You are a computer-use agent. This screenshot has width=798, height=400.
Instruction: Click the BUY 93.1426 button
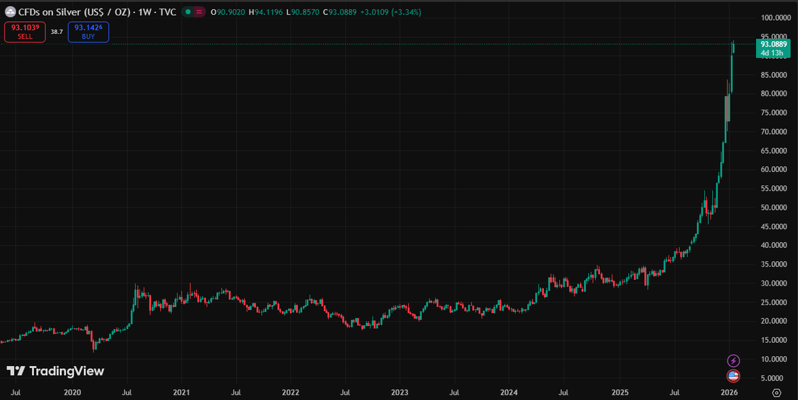pyautogui.click(x=88, y=32)
